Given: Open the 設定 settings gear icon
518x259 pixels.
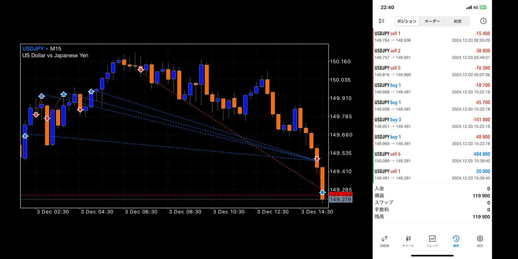Looking at the screenshot, I should coord(480,241).
